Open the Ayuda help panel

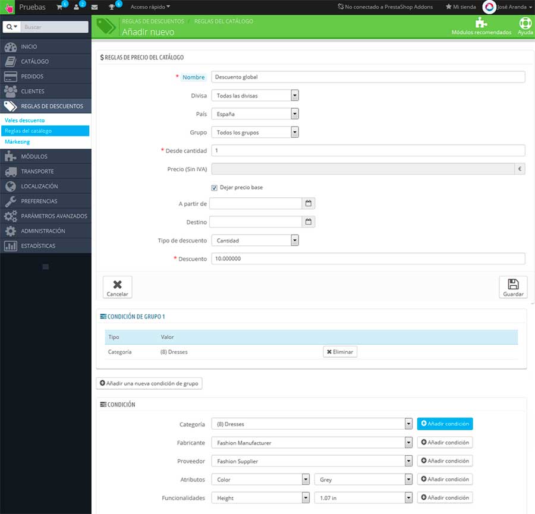click(525, 26)
